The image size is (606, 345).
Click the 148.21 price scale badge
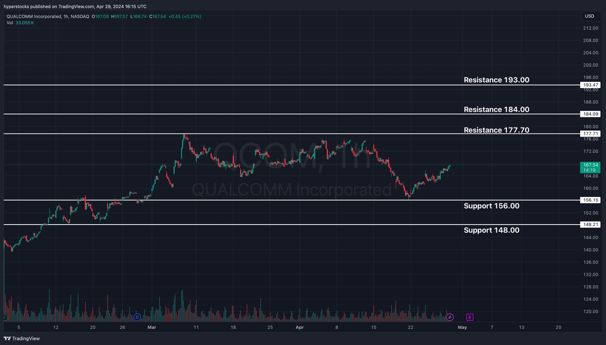tap(589, 225)
